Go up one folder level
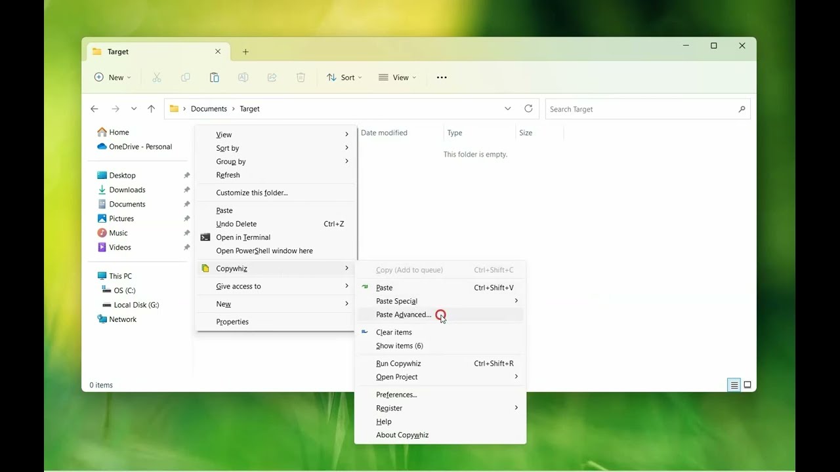840x472 pixels. click(x=152, y=109)
